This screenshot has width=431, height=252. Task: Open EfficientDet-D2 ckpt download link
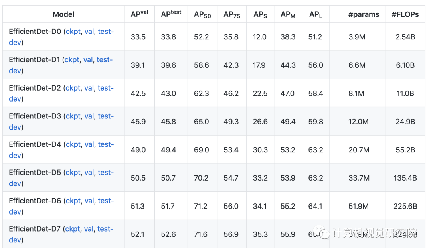(73, 88)
